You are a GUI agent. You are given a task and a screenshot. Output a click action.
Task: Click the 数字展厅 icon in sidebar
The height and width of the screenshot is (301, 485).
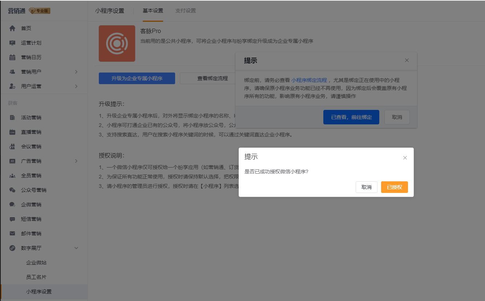(x=12, y=248)
